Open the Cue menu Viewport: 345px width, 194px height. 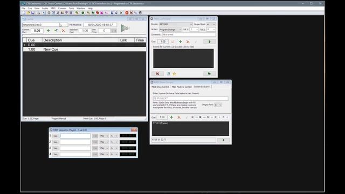30,9
